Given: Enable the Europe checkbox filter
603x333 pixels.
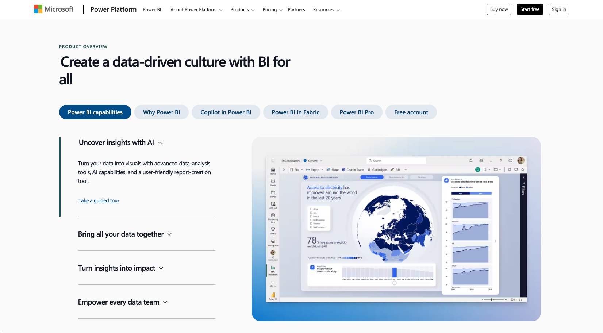Looking at the screenshot, I should pyautogui.click(x=311, y=216).
